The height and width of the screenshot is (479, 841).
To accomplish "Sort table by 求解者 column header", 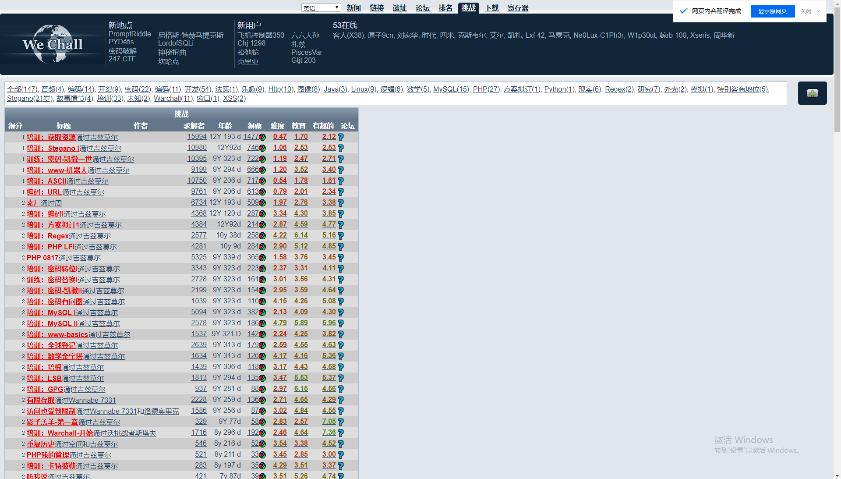I will [x=194, y=126].
